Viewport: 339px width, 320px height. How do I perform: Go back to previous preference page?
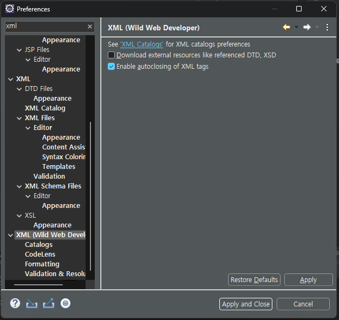286,27
